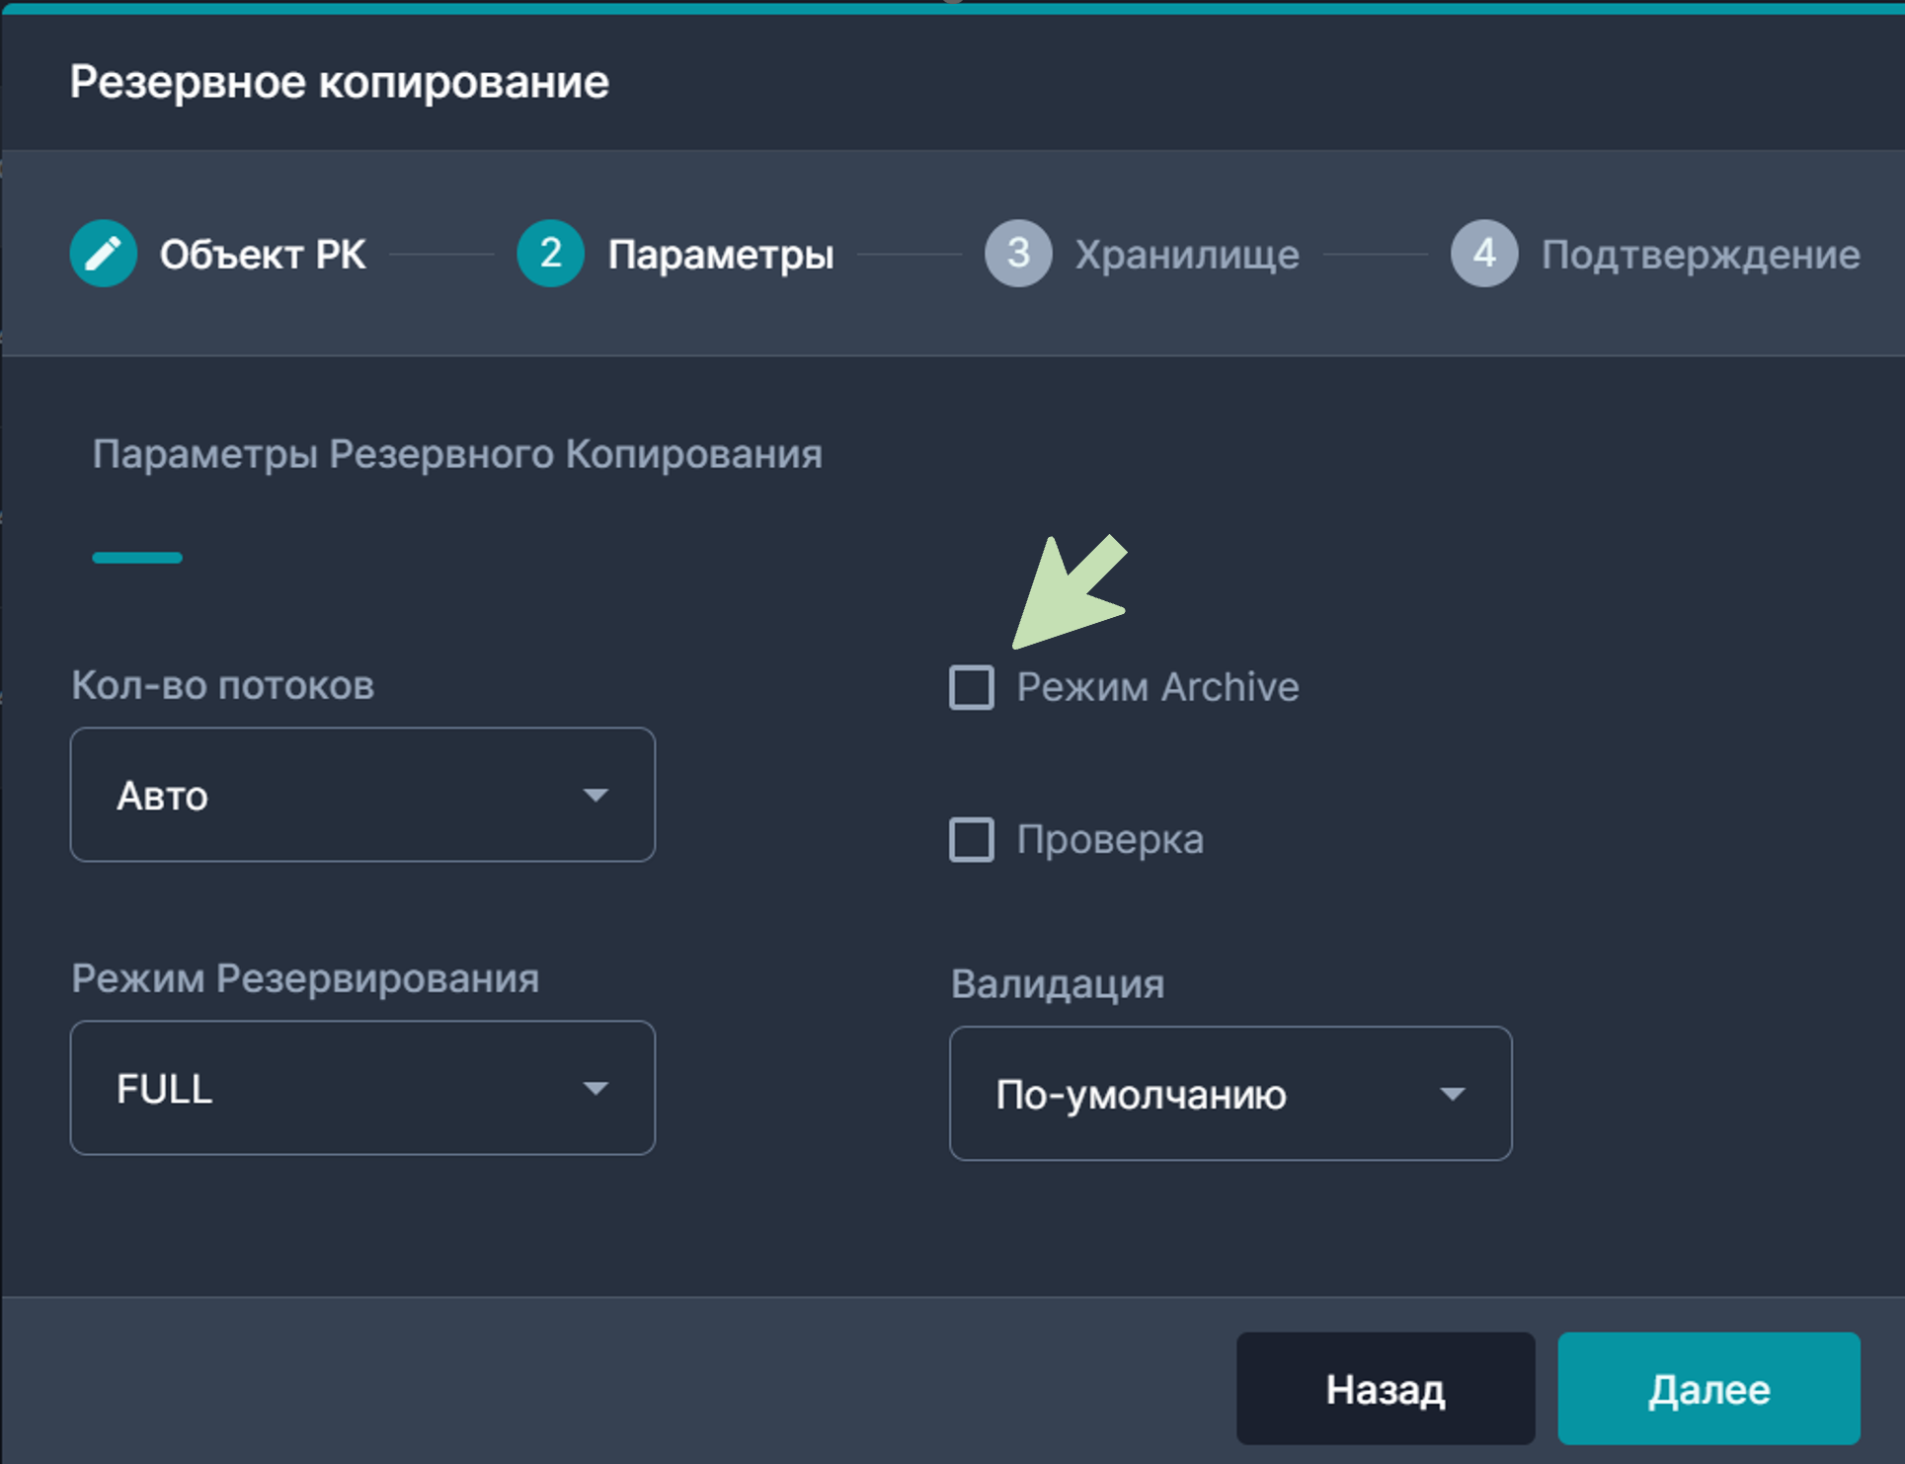This screenshot has width=1905, height=1464.
Task: Open the Кол-во потоков dropdown showing Авто
Action: pyautogui.click(x=361, y=795)
